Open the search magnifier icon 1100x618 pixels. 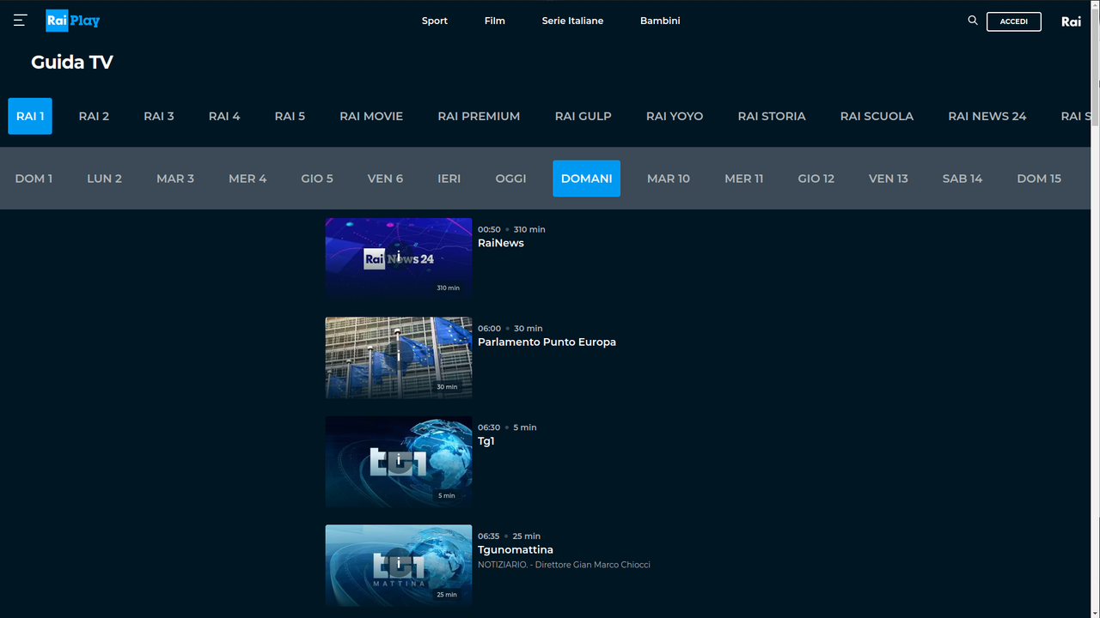point(973,21)
